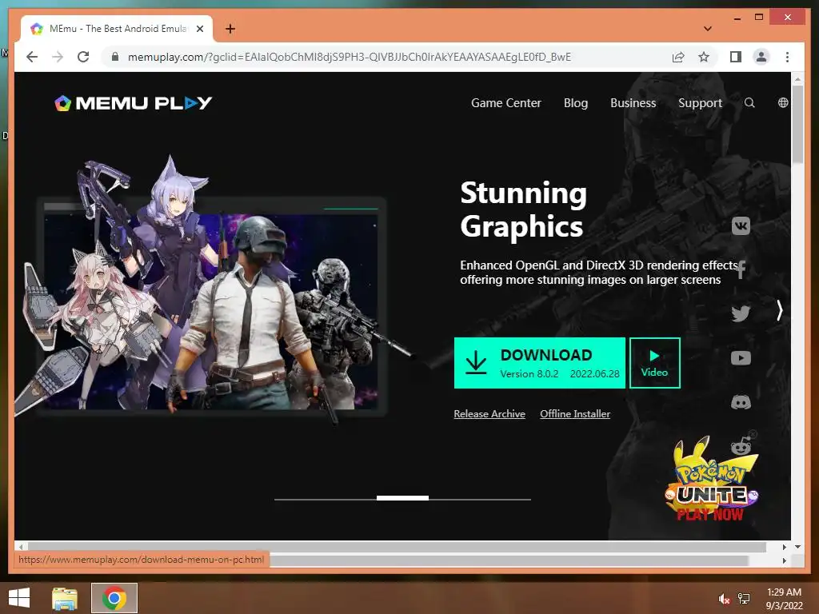Open the language globe icon
819x614 pixels.
point(783,103)
